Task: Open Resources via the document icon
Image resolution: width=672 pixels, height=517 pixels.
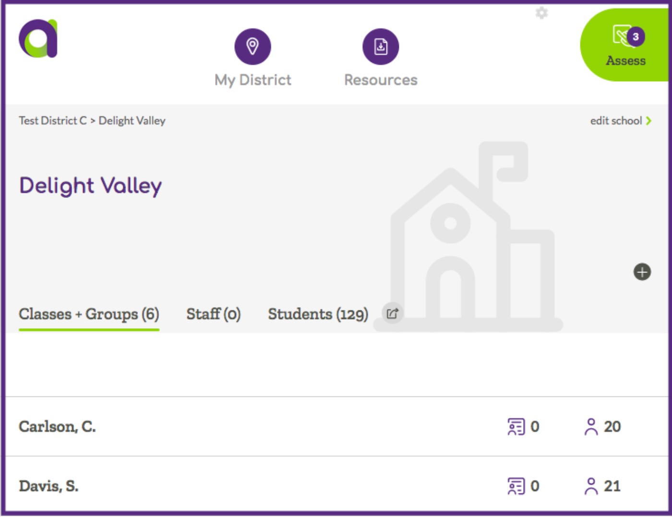Action: pos(380,47)
